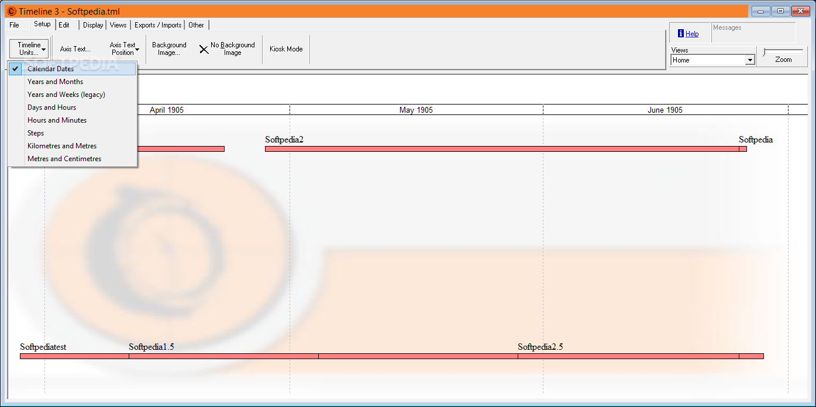Open the Help link
Image resolution: width=816 pixels, height=407 pixels.
pyautogui.click(x=692, y=34)
